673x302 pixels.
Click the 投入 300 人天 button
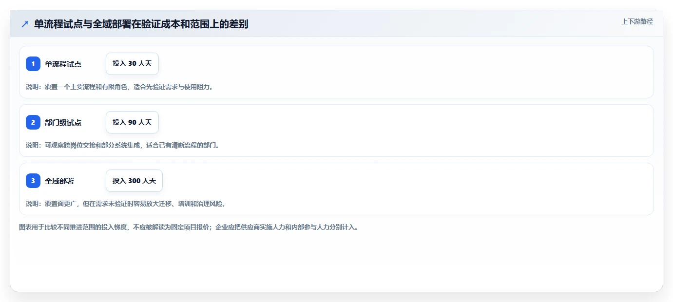[134, 181]
